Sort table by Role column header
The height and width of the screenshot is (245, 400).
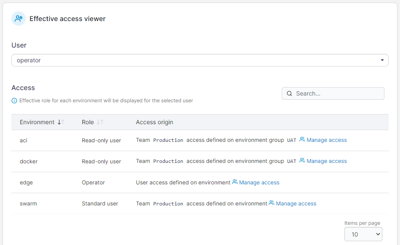tap(87, 122)
